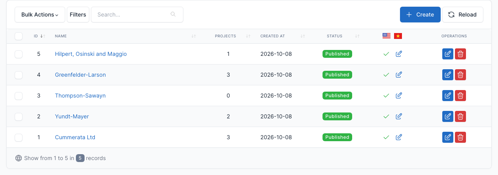
Task: Edit Hilpert, Osinski and Maggio record
Action: point(448,54)
